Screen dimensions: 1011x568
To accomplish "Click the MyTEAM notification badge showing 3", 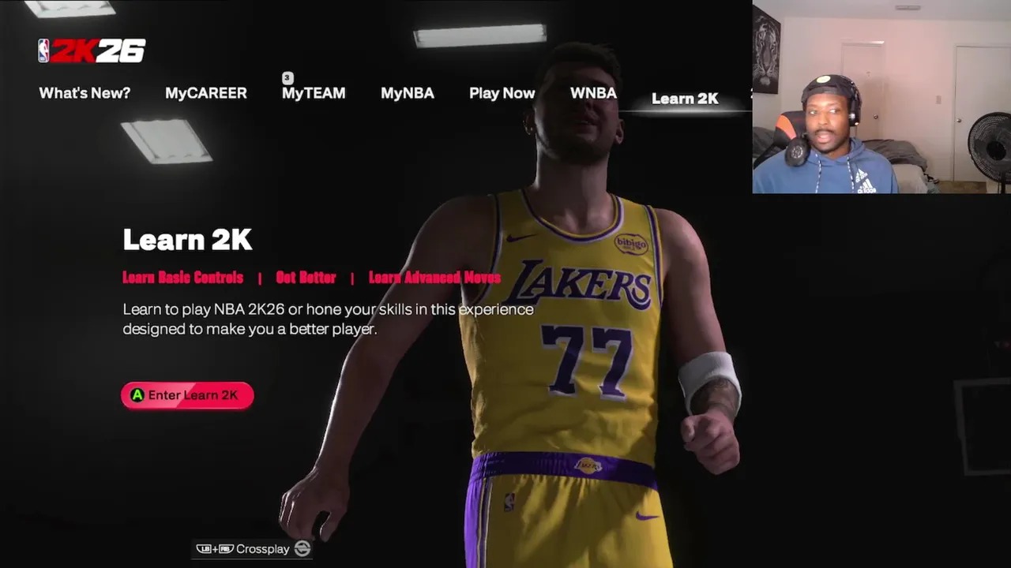I will tap(288, 78).
